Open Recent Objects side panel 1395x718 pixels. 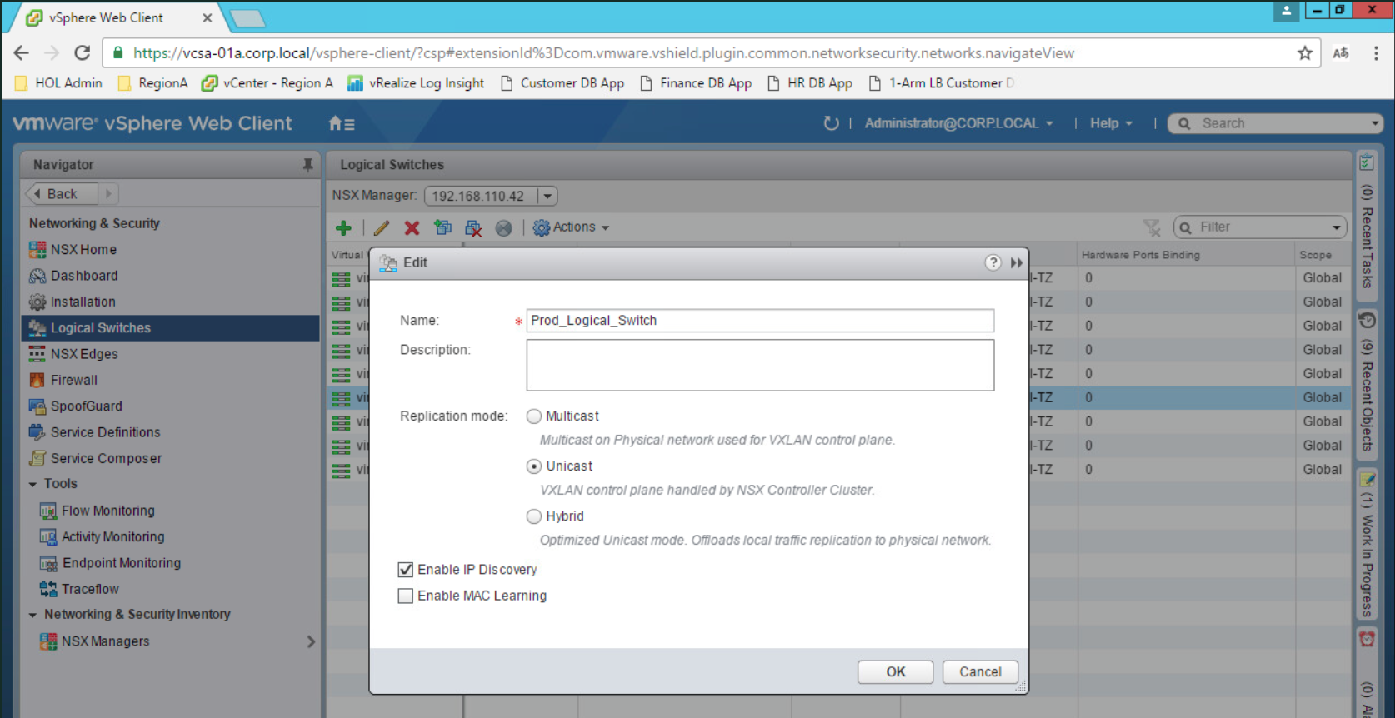(1367, 385)
